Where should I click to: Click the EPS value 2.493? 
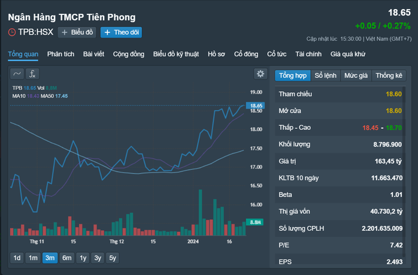point(395,262)
